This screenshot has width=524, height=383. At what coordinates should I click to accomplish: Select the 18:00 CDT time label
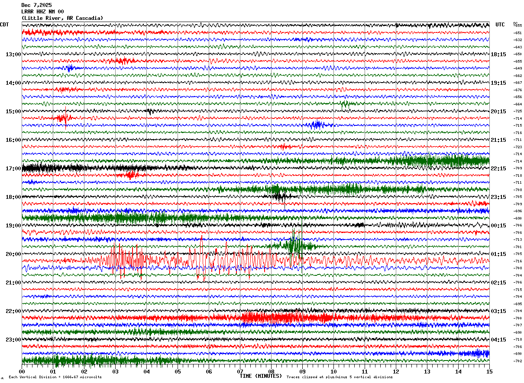click(13, 197)
